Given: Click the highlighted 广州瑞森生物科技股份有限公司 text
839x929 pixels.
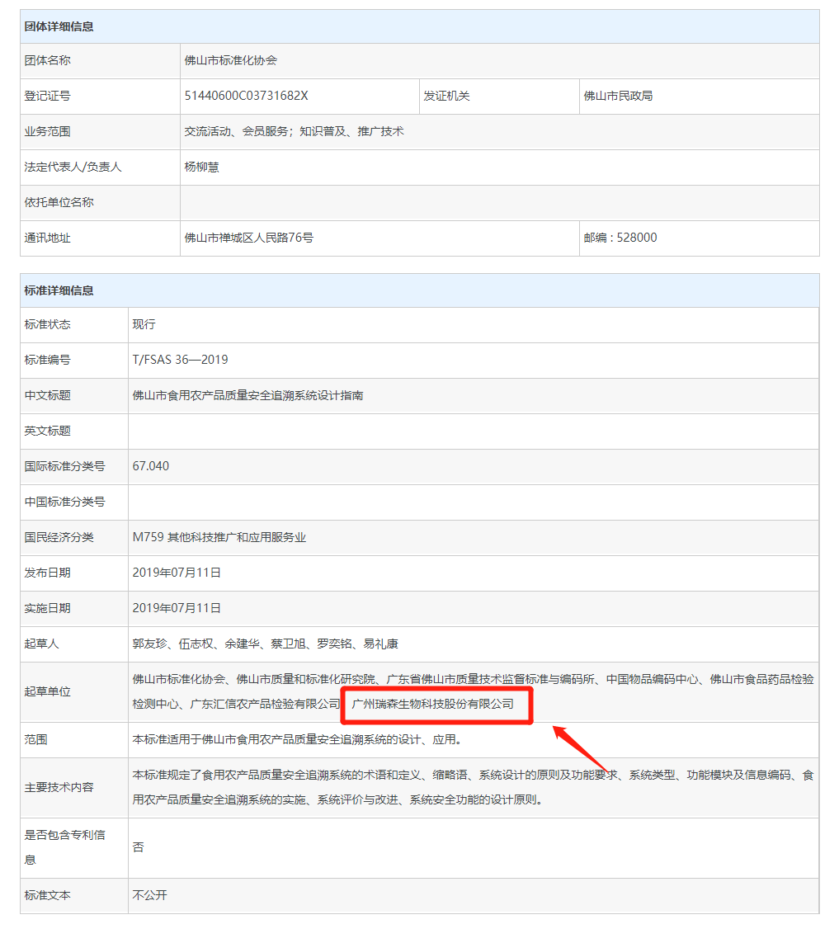Looking at the screenshot, I should coord(433,704).
